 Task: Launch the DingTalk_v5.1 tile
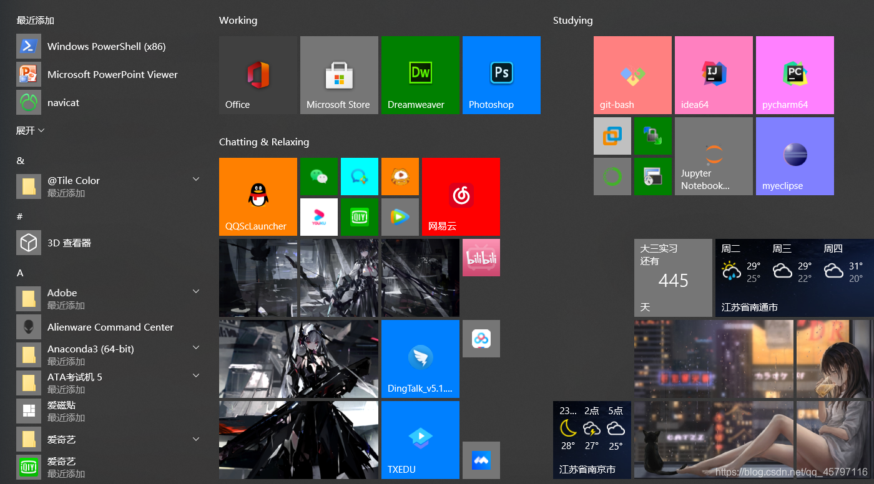[x=420, y=359]
